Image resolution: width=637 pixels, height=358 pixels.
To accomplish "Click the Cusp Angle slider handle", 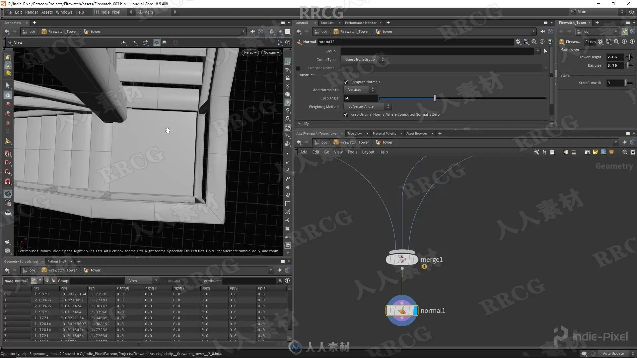I will [x=435, y=98].
